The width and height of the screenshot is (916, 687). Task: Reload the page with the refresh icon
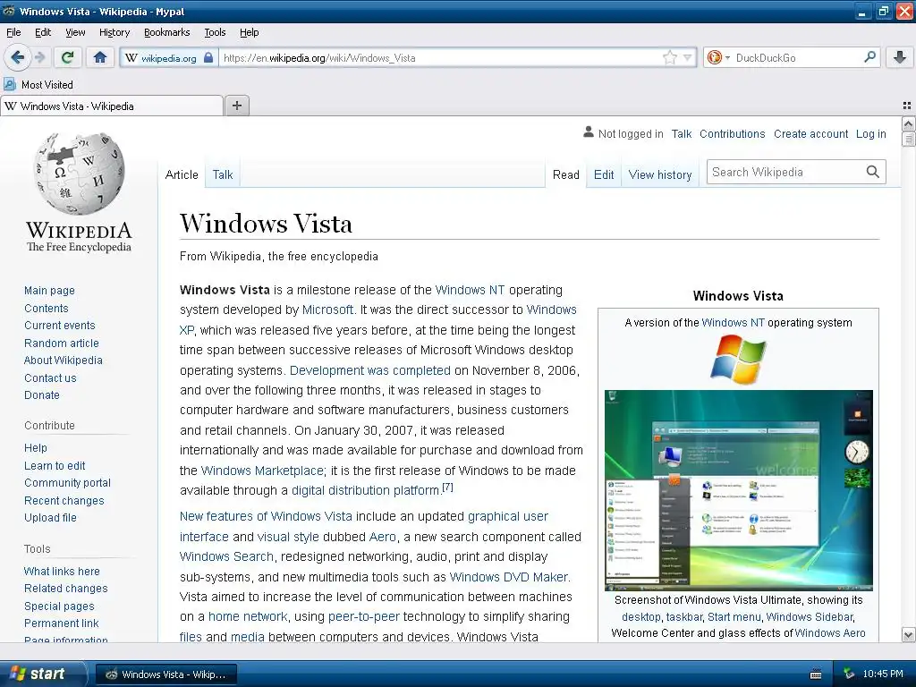tap(67, 57)
